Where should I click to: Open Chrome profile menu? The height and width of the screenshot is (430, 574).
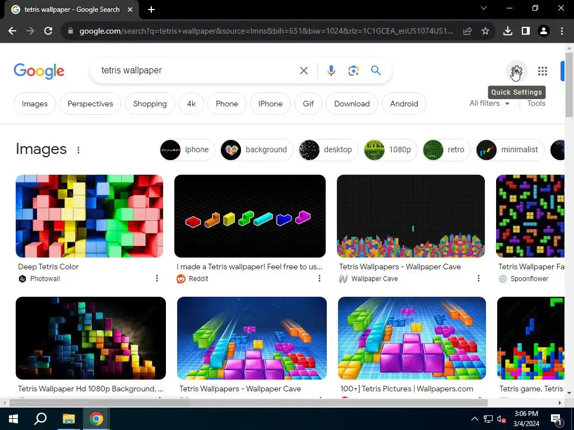[544, 31]
